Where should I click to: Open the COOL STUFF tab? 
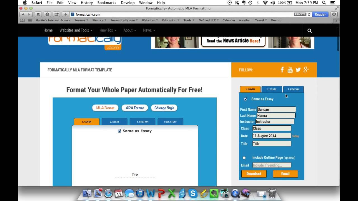[x=170, y=122]
